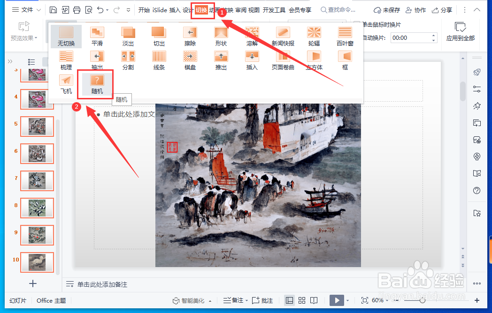Viewport: 492px width, 313px height.
Task: Click zoom in plus button
Action: (x=477, y=300)
